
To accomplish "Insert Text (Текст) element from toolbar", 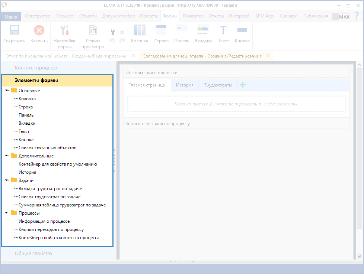I will [223, 30].
